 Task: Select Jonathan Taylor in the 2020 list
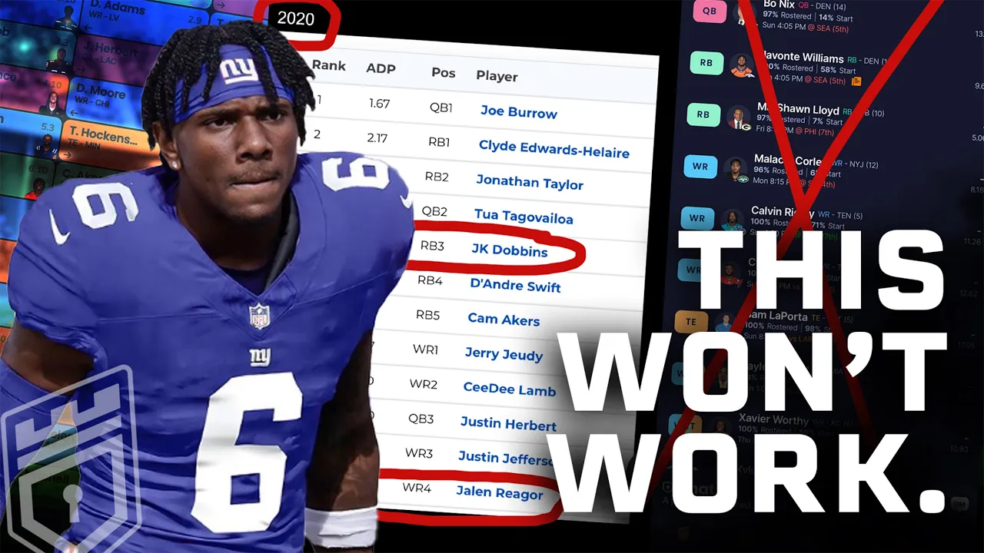point(530,183)
